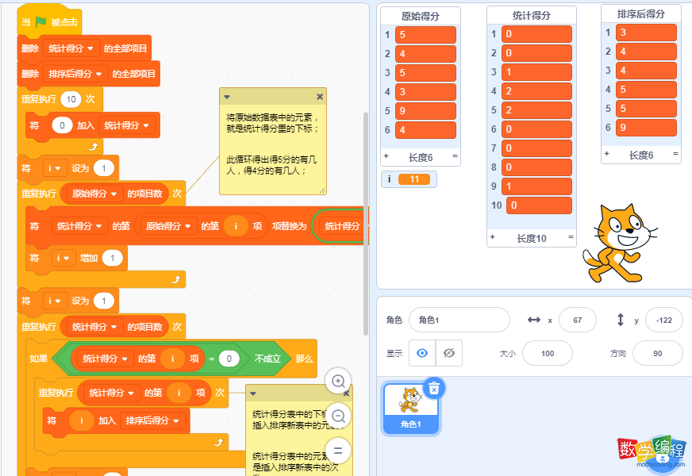Collapse the top comment using its arrow
This screenshot has width=692, height=476.
point(227,97)
